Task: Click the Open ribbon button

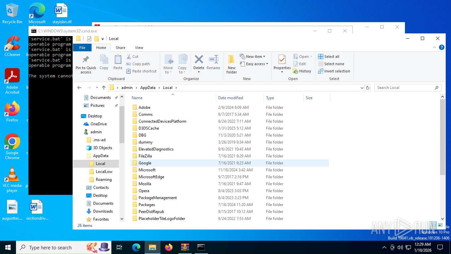Action: point(303,57)
